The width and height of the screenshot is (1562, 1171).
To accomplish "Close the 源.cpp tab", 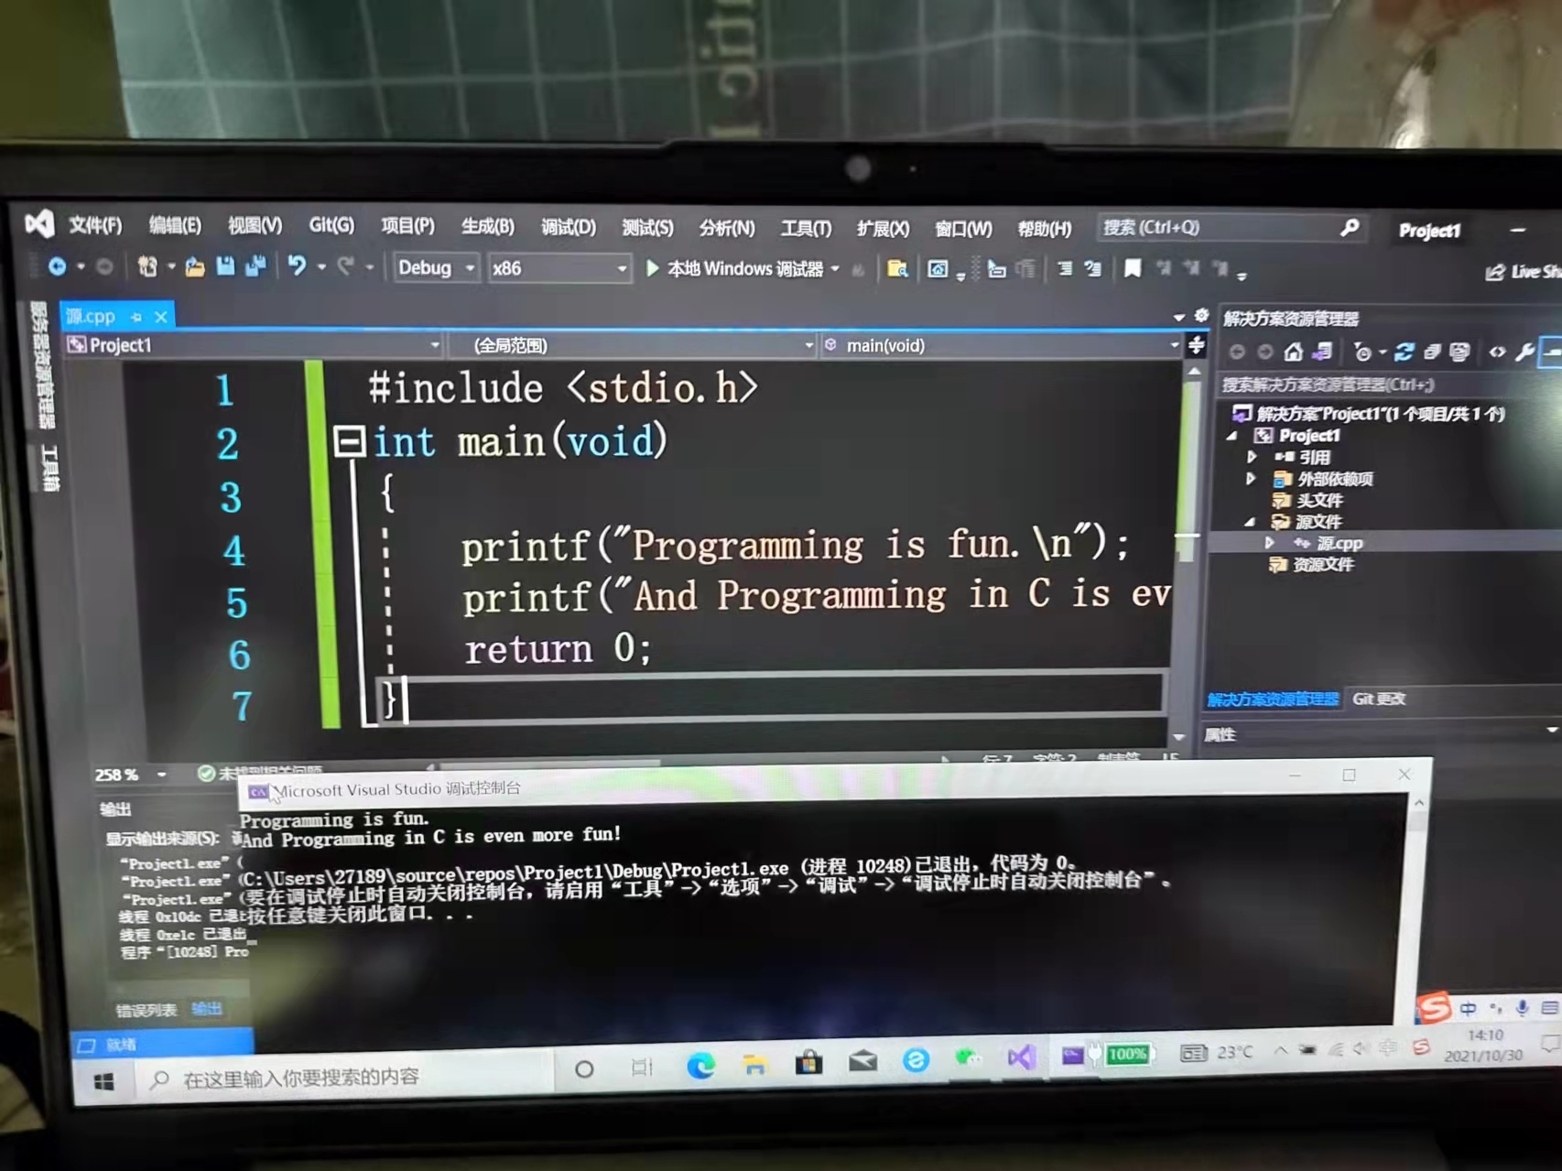I will 161,317.
